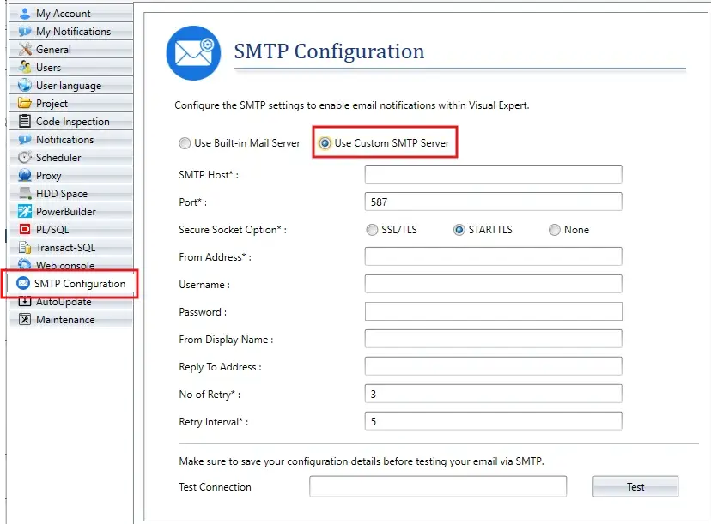Click the PL/SQL red icon
This screenshot has height=524, width=711.
25,229
